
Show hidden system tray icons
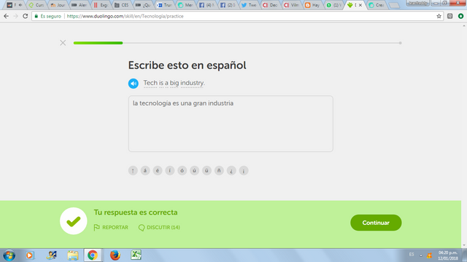(421, 255)
